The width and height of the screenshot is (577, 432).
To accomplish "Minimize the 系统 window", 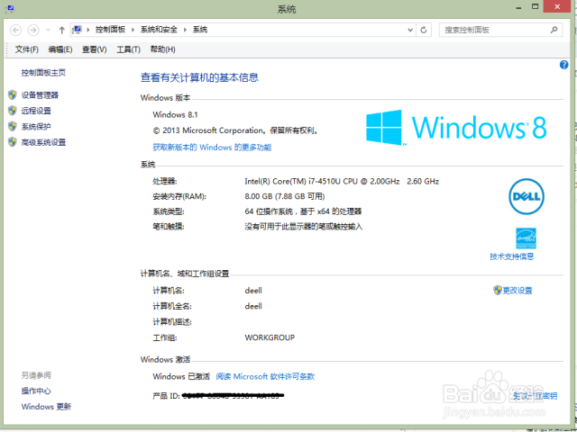I will coord(519,6).
